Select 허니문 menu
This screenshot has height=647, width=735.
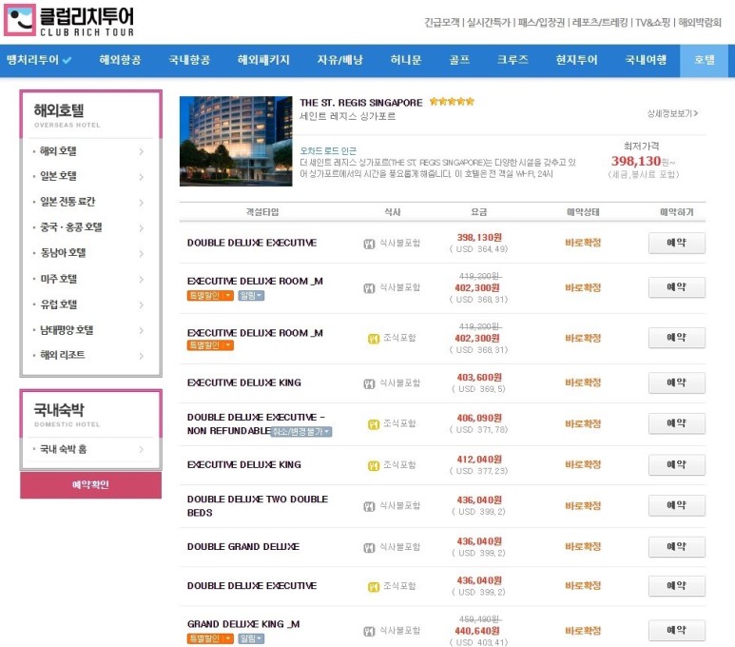pos(406,60)
